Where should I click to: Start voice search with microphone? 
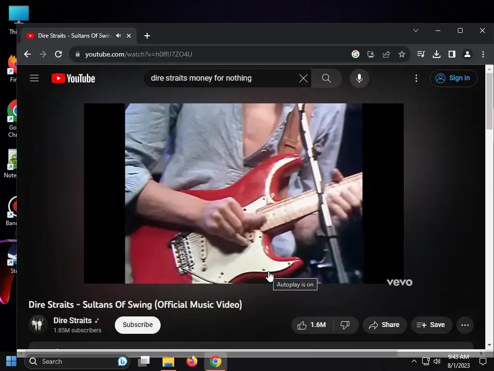(x=359, y=78)
